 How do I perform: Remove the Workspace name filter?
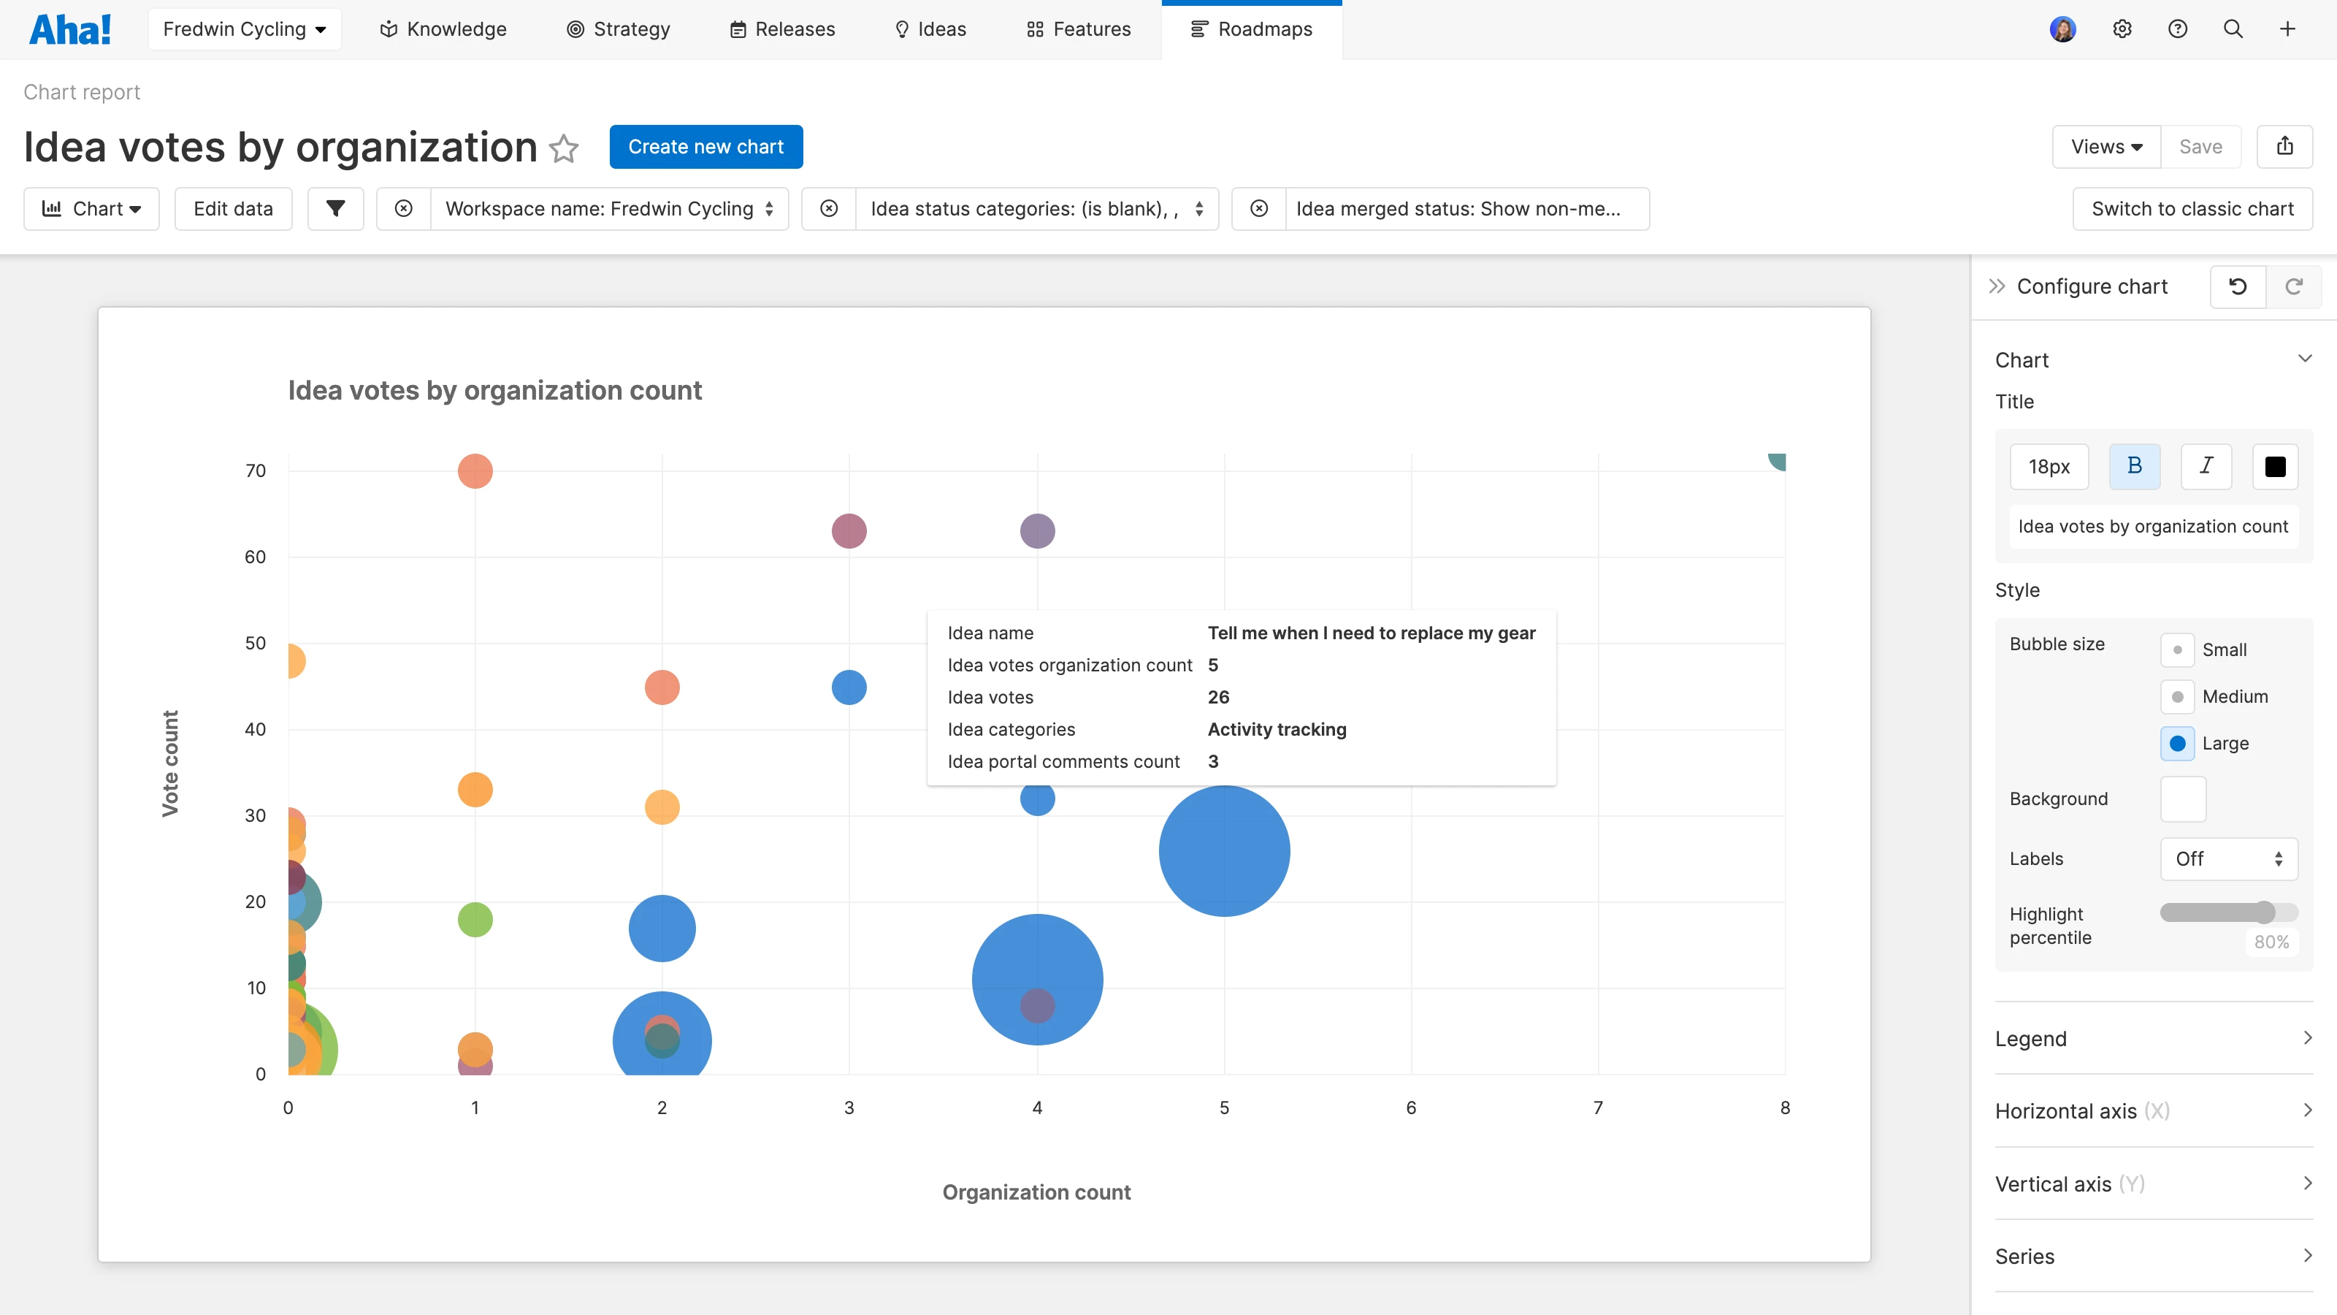tap(404, 209)
